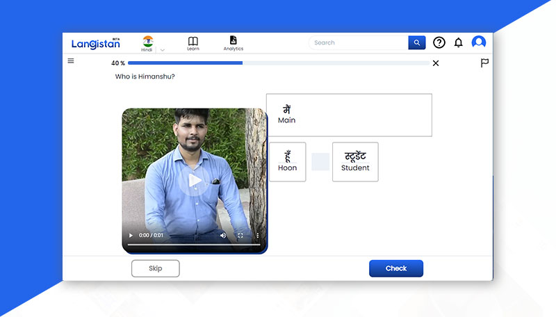Screen dimensions: 556x317
Task: Mute the video audio
Action: [223, 236]
